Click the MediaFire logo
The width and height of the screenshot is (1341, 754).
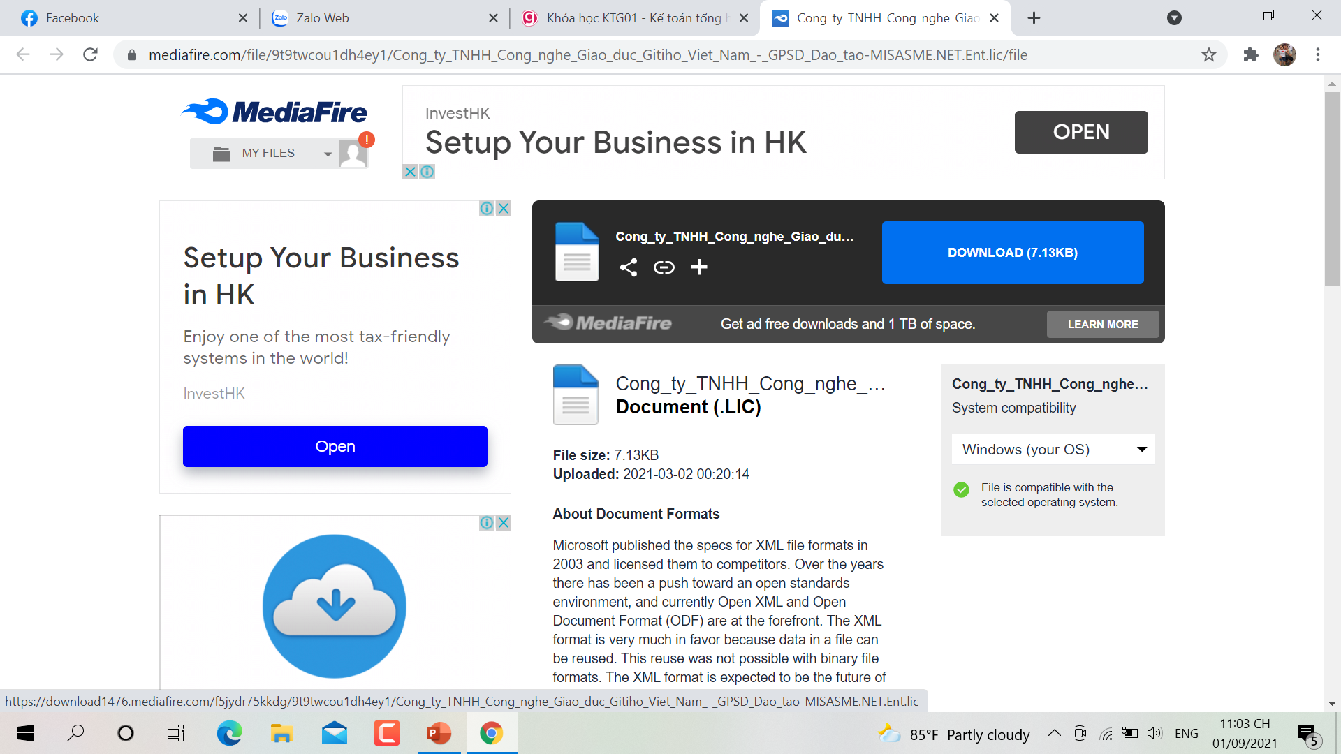tap(274, 112)
